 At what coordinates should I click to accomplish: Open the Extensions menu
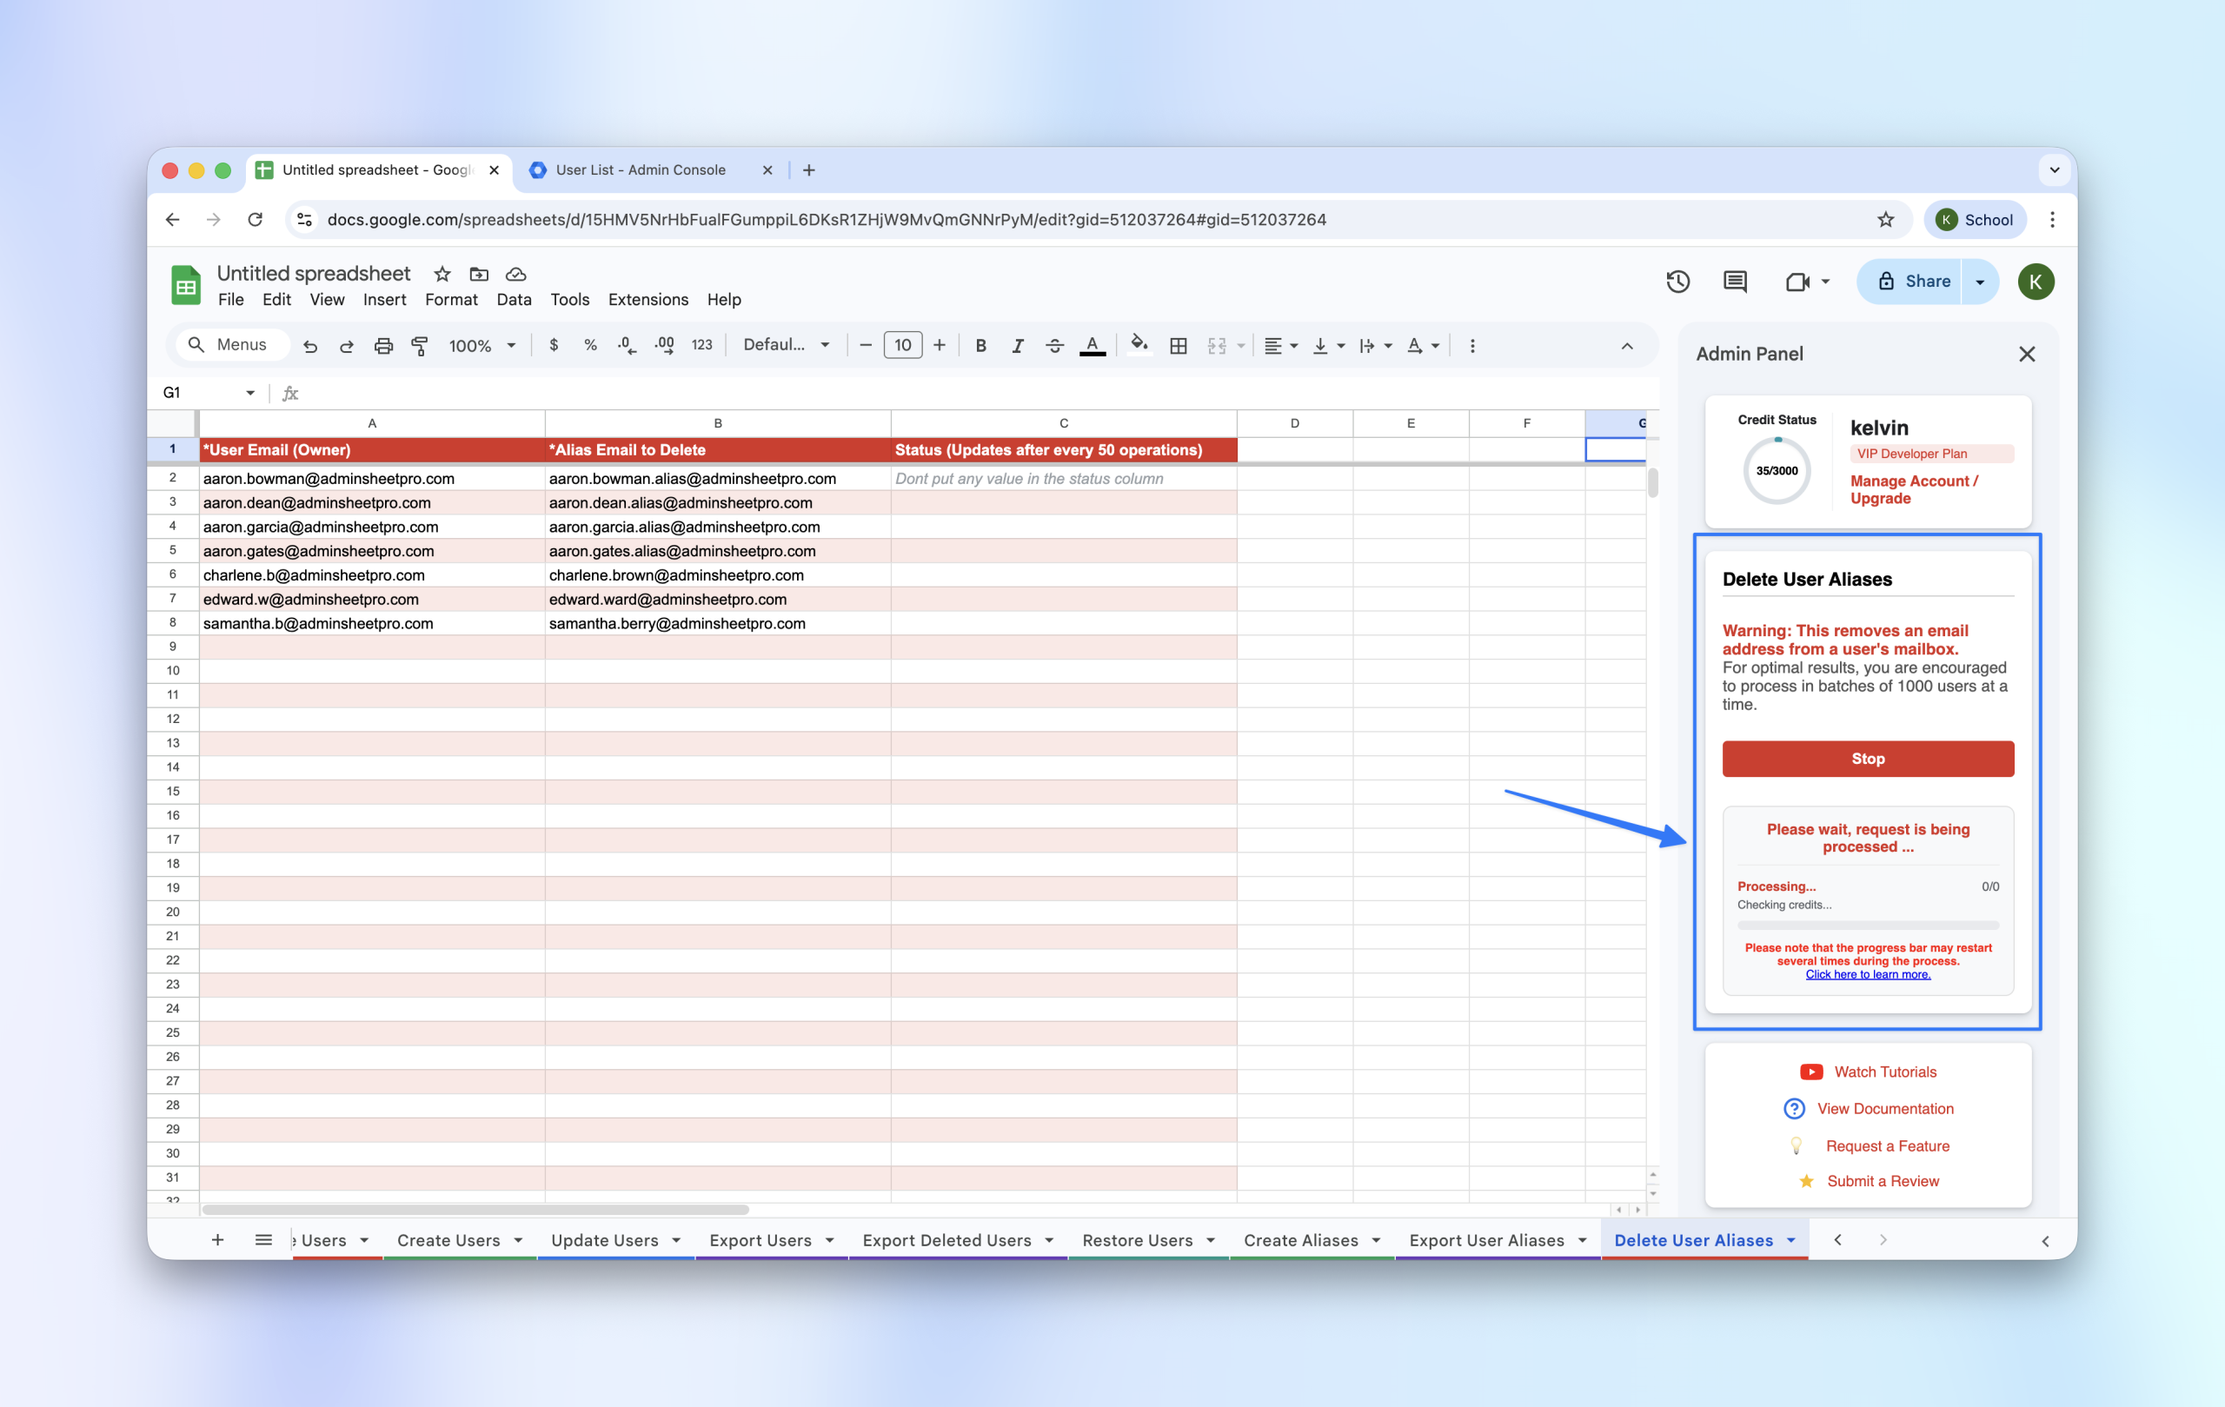tap(648, 299)
